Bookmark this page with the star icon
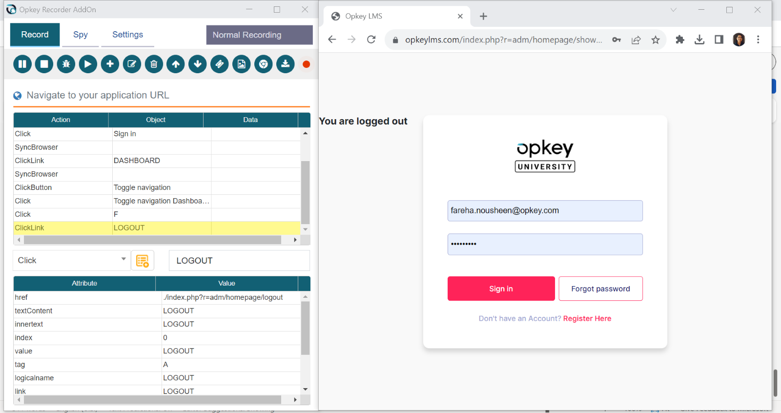 click(656, 40)
